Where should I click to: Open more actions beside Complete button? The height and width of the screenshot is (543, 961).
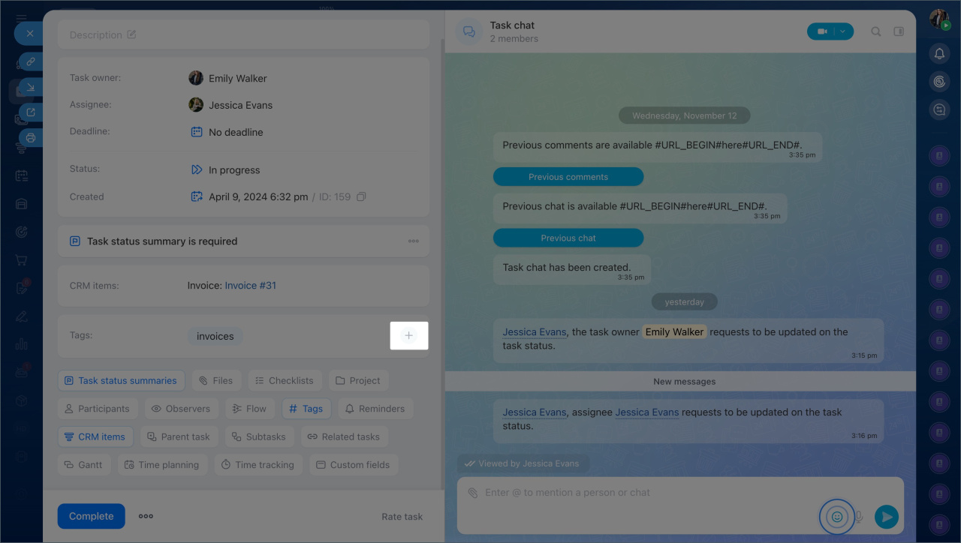[x=146, y=516]
